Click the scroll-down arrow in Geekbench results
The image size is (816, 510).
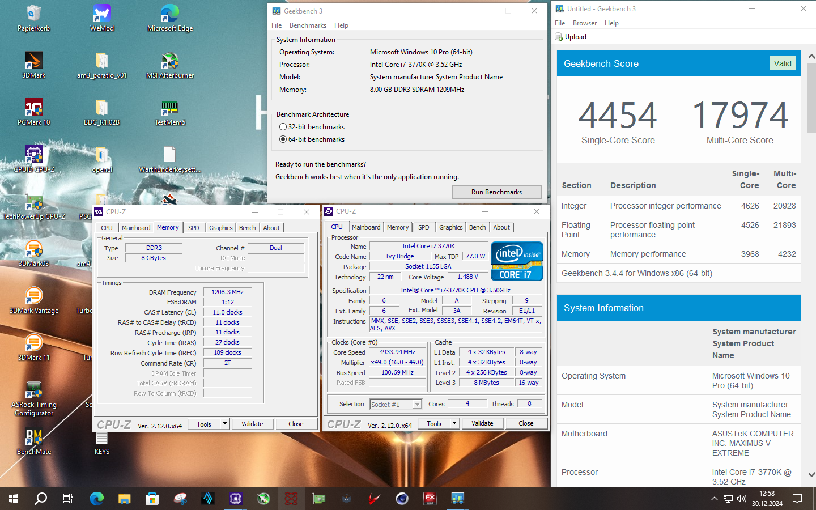811,474
